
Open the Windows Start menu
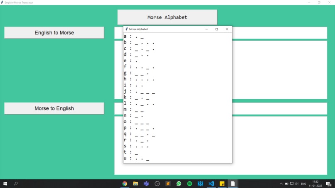click(5, 183)
